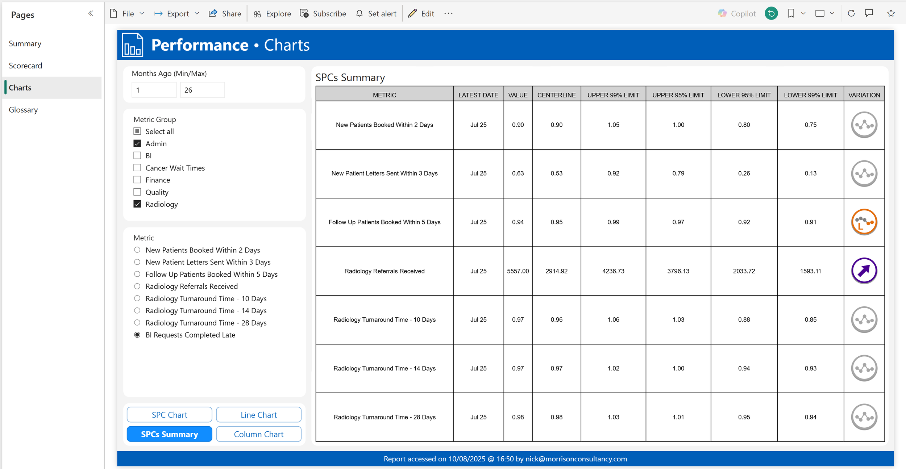The image size is (906, 469).
Task: Select Radiology Referrals Received radio option
Action: coord(137,286)
